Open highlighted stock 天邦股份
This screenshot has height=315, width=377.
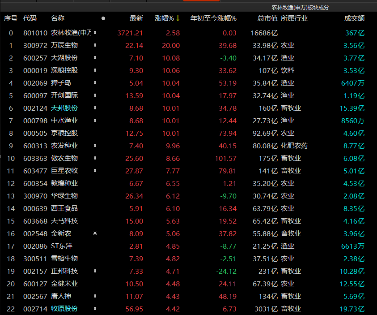(64, 108)
